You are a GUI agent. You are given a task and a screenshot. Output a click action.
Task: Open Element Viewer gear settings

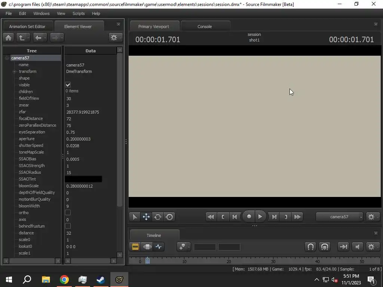click(114, 38)
